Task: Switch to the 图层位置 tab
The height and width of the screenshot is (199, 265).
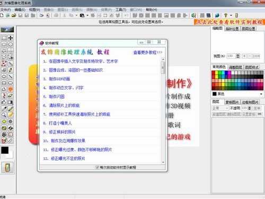Action: pyautogui.click(x=248, y=29)
